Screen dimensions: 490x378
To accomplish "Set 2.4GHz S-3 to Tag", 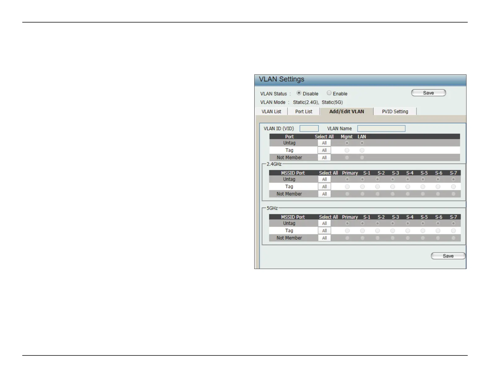I will point(393,187).
